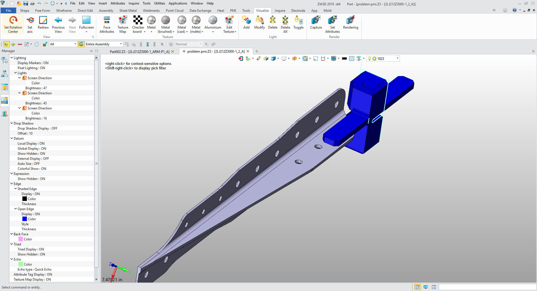Switch to the Sheet Metal ribbon tab
Screen dimensions: 537x291
128,11
